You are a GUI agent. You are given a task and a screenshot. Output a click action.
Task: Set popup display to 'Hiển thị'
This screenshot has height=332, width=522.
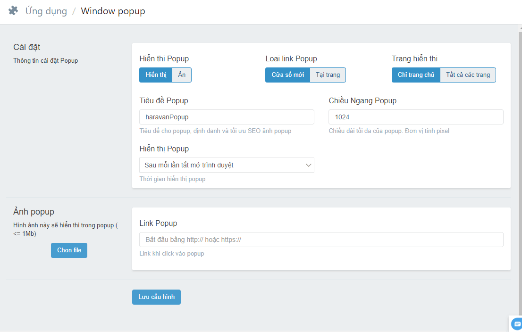pos(156,75)
